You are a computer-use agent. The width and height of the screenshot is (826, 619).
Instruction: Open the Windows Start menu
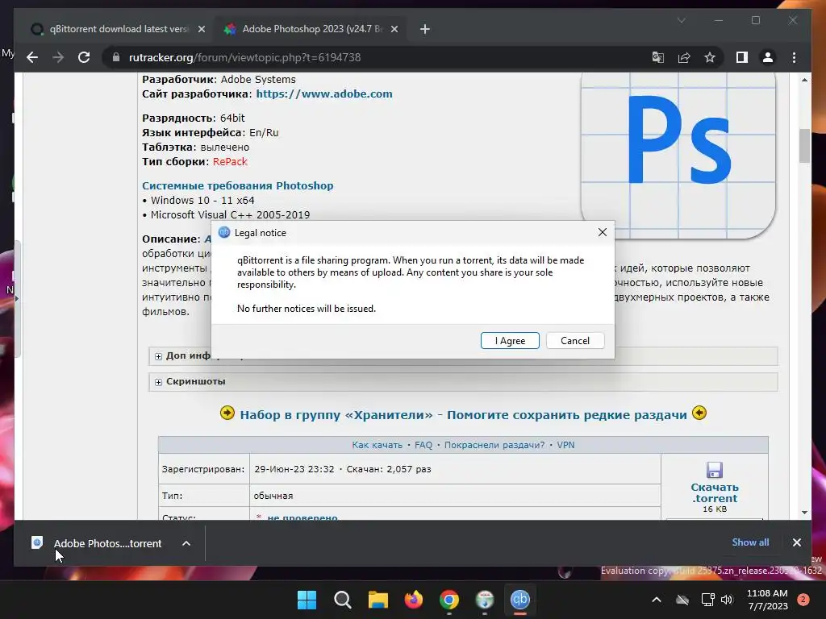point(307,599)
